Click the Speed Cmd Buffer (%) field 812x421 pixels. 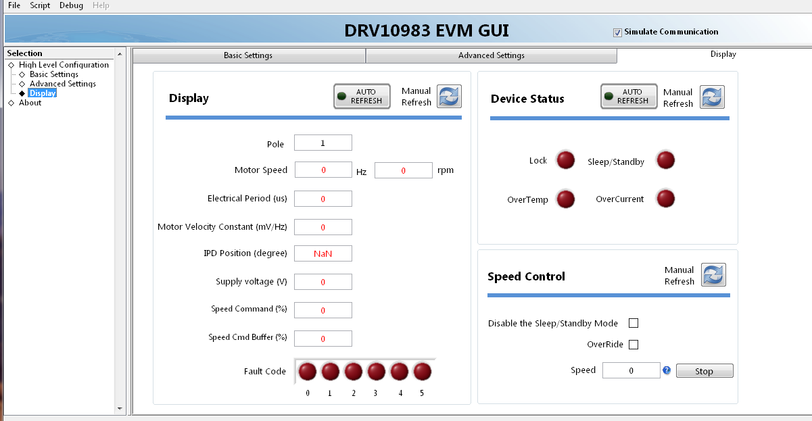click(x=323, y=339)
